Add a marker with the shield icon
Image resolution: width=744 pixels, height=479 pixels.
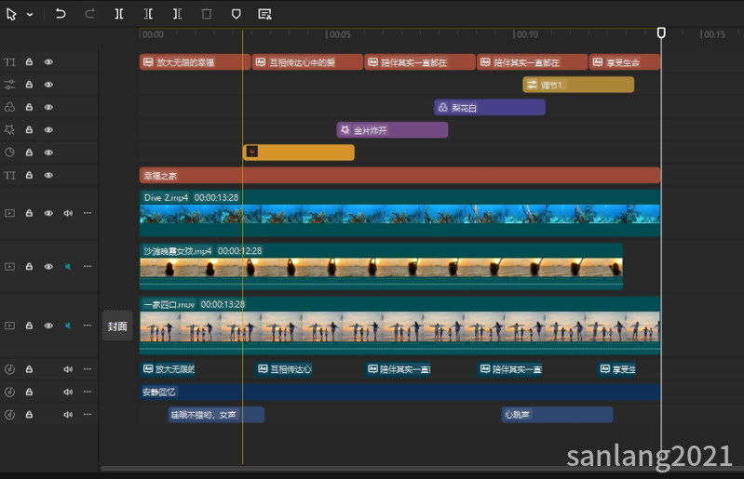(236, 14)
